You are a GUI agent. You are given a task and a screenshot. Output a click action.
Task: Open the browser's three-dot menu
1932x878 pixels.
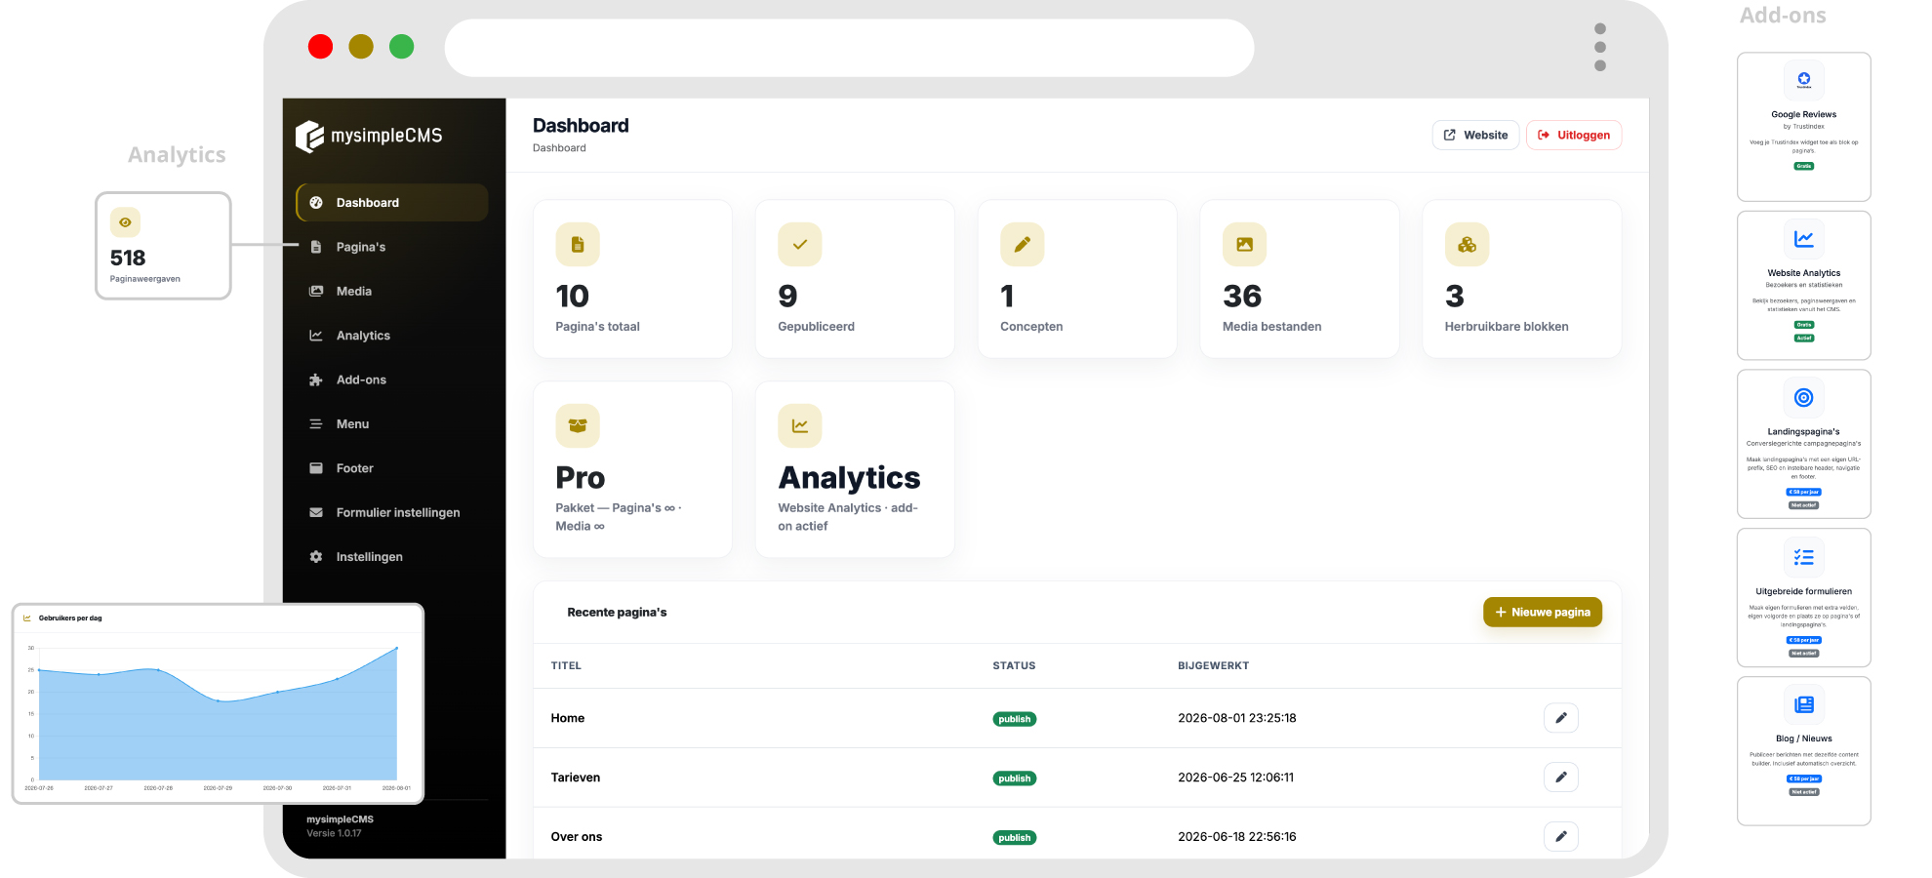(x=1600, y=47)
